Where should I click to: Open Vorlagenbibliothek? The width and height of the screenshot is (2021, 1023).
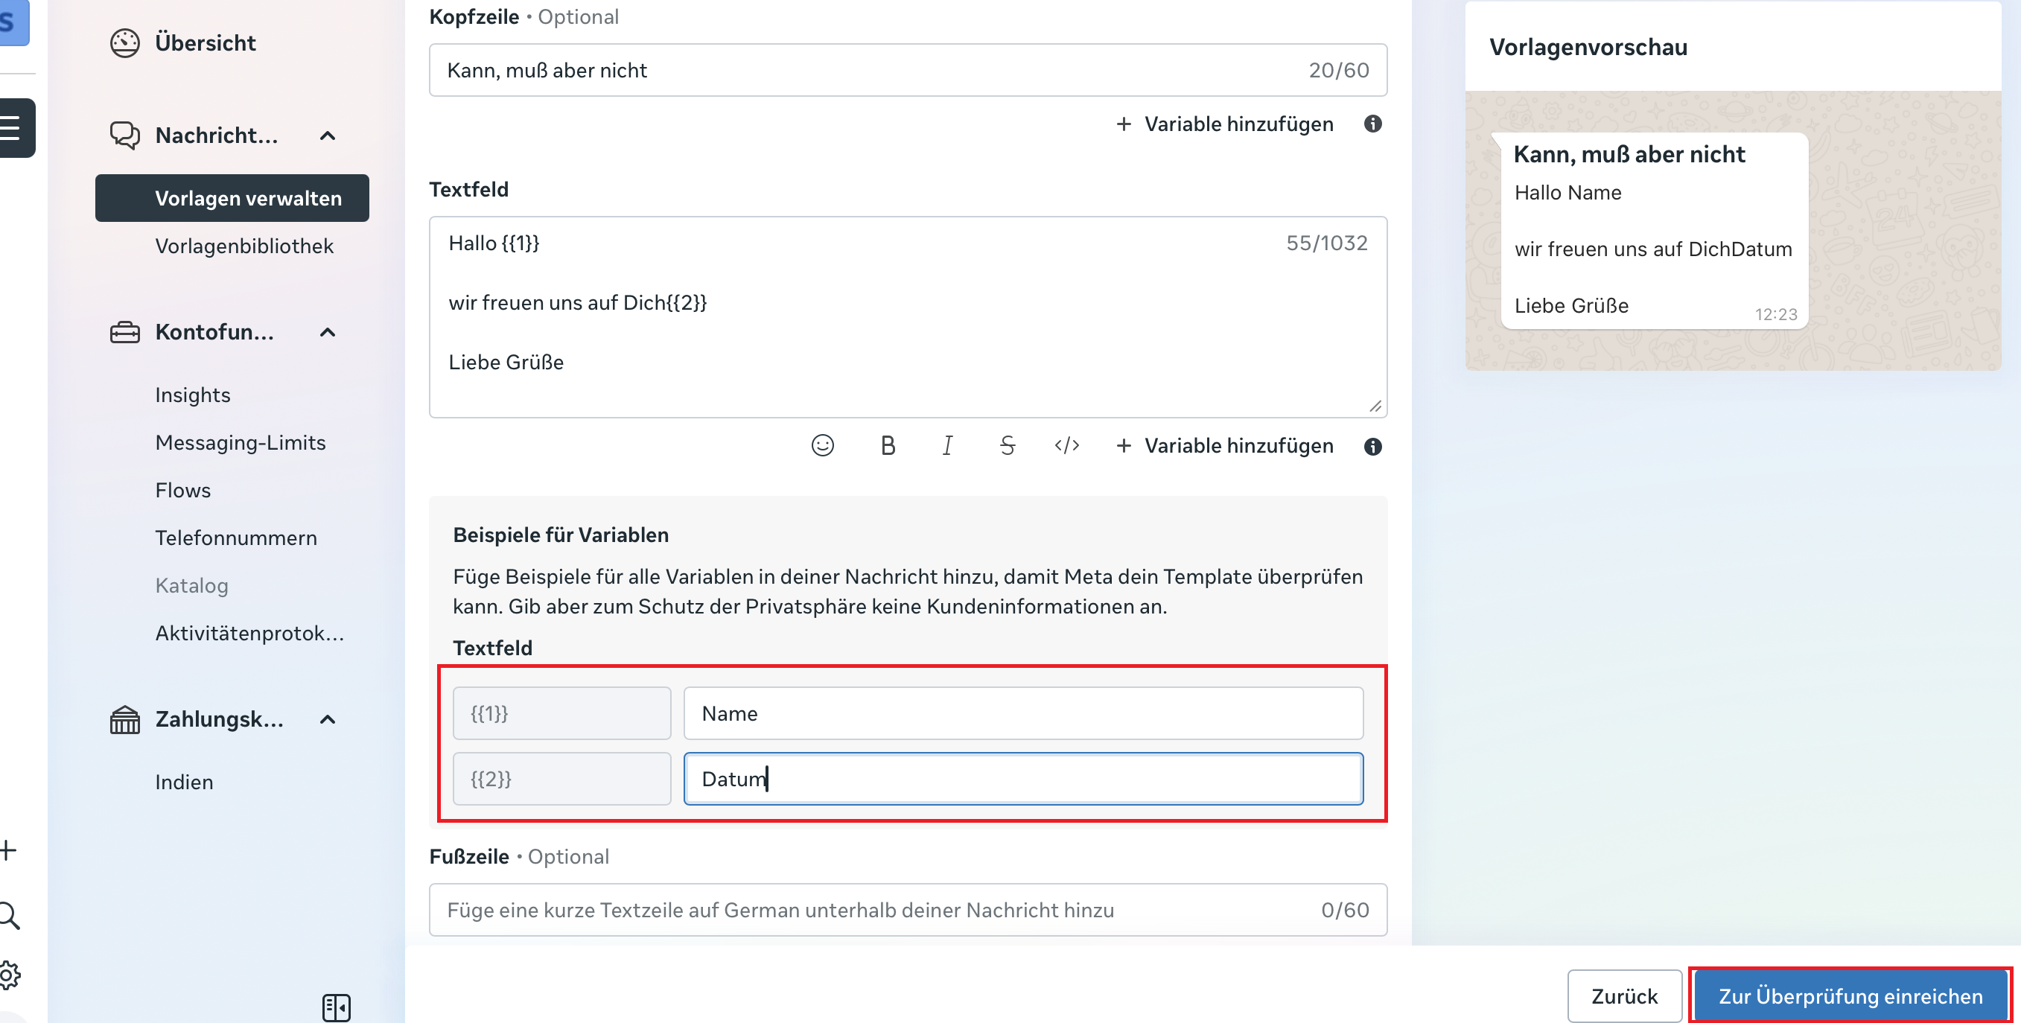tap(244, 246)
